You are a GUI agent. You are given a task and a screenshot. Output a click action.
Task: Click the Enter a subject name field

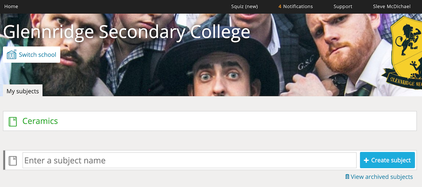point(190,160)
